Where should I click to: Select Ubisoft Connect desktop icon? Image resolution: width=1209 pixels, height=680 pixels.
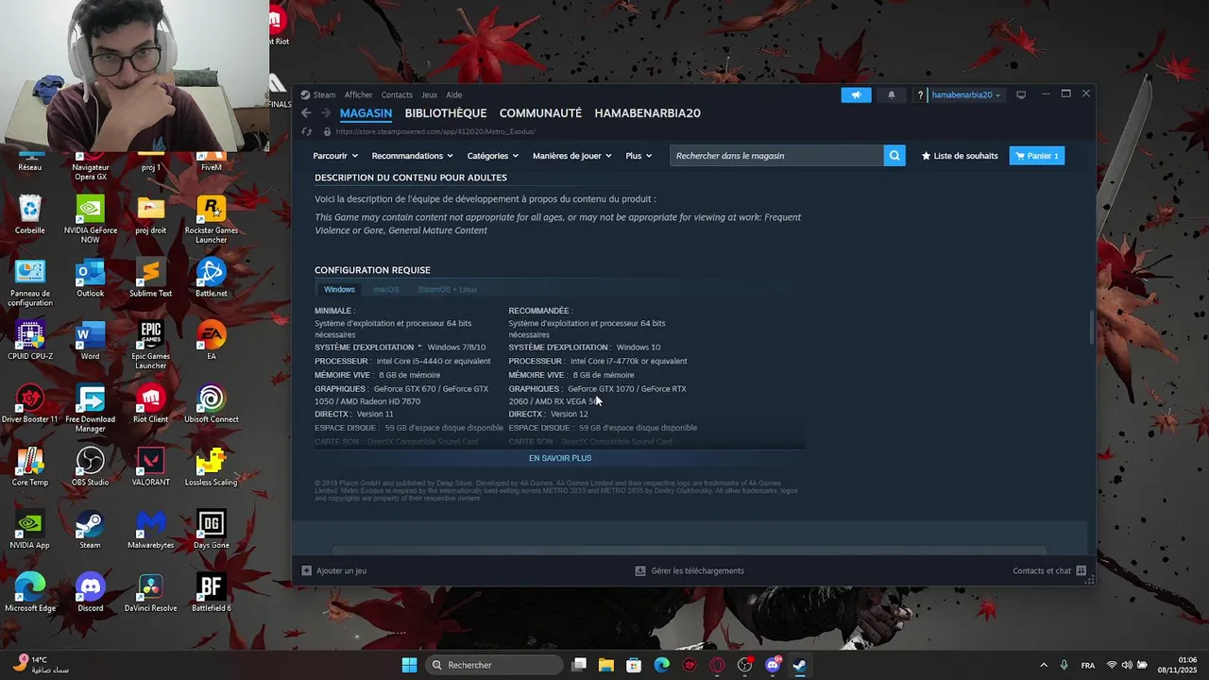pos(212,403)
